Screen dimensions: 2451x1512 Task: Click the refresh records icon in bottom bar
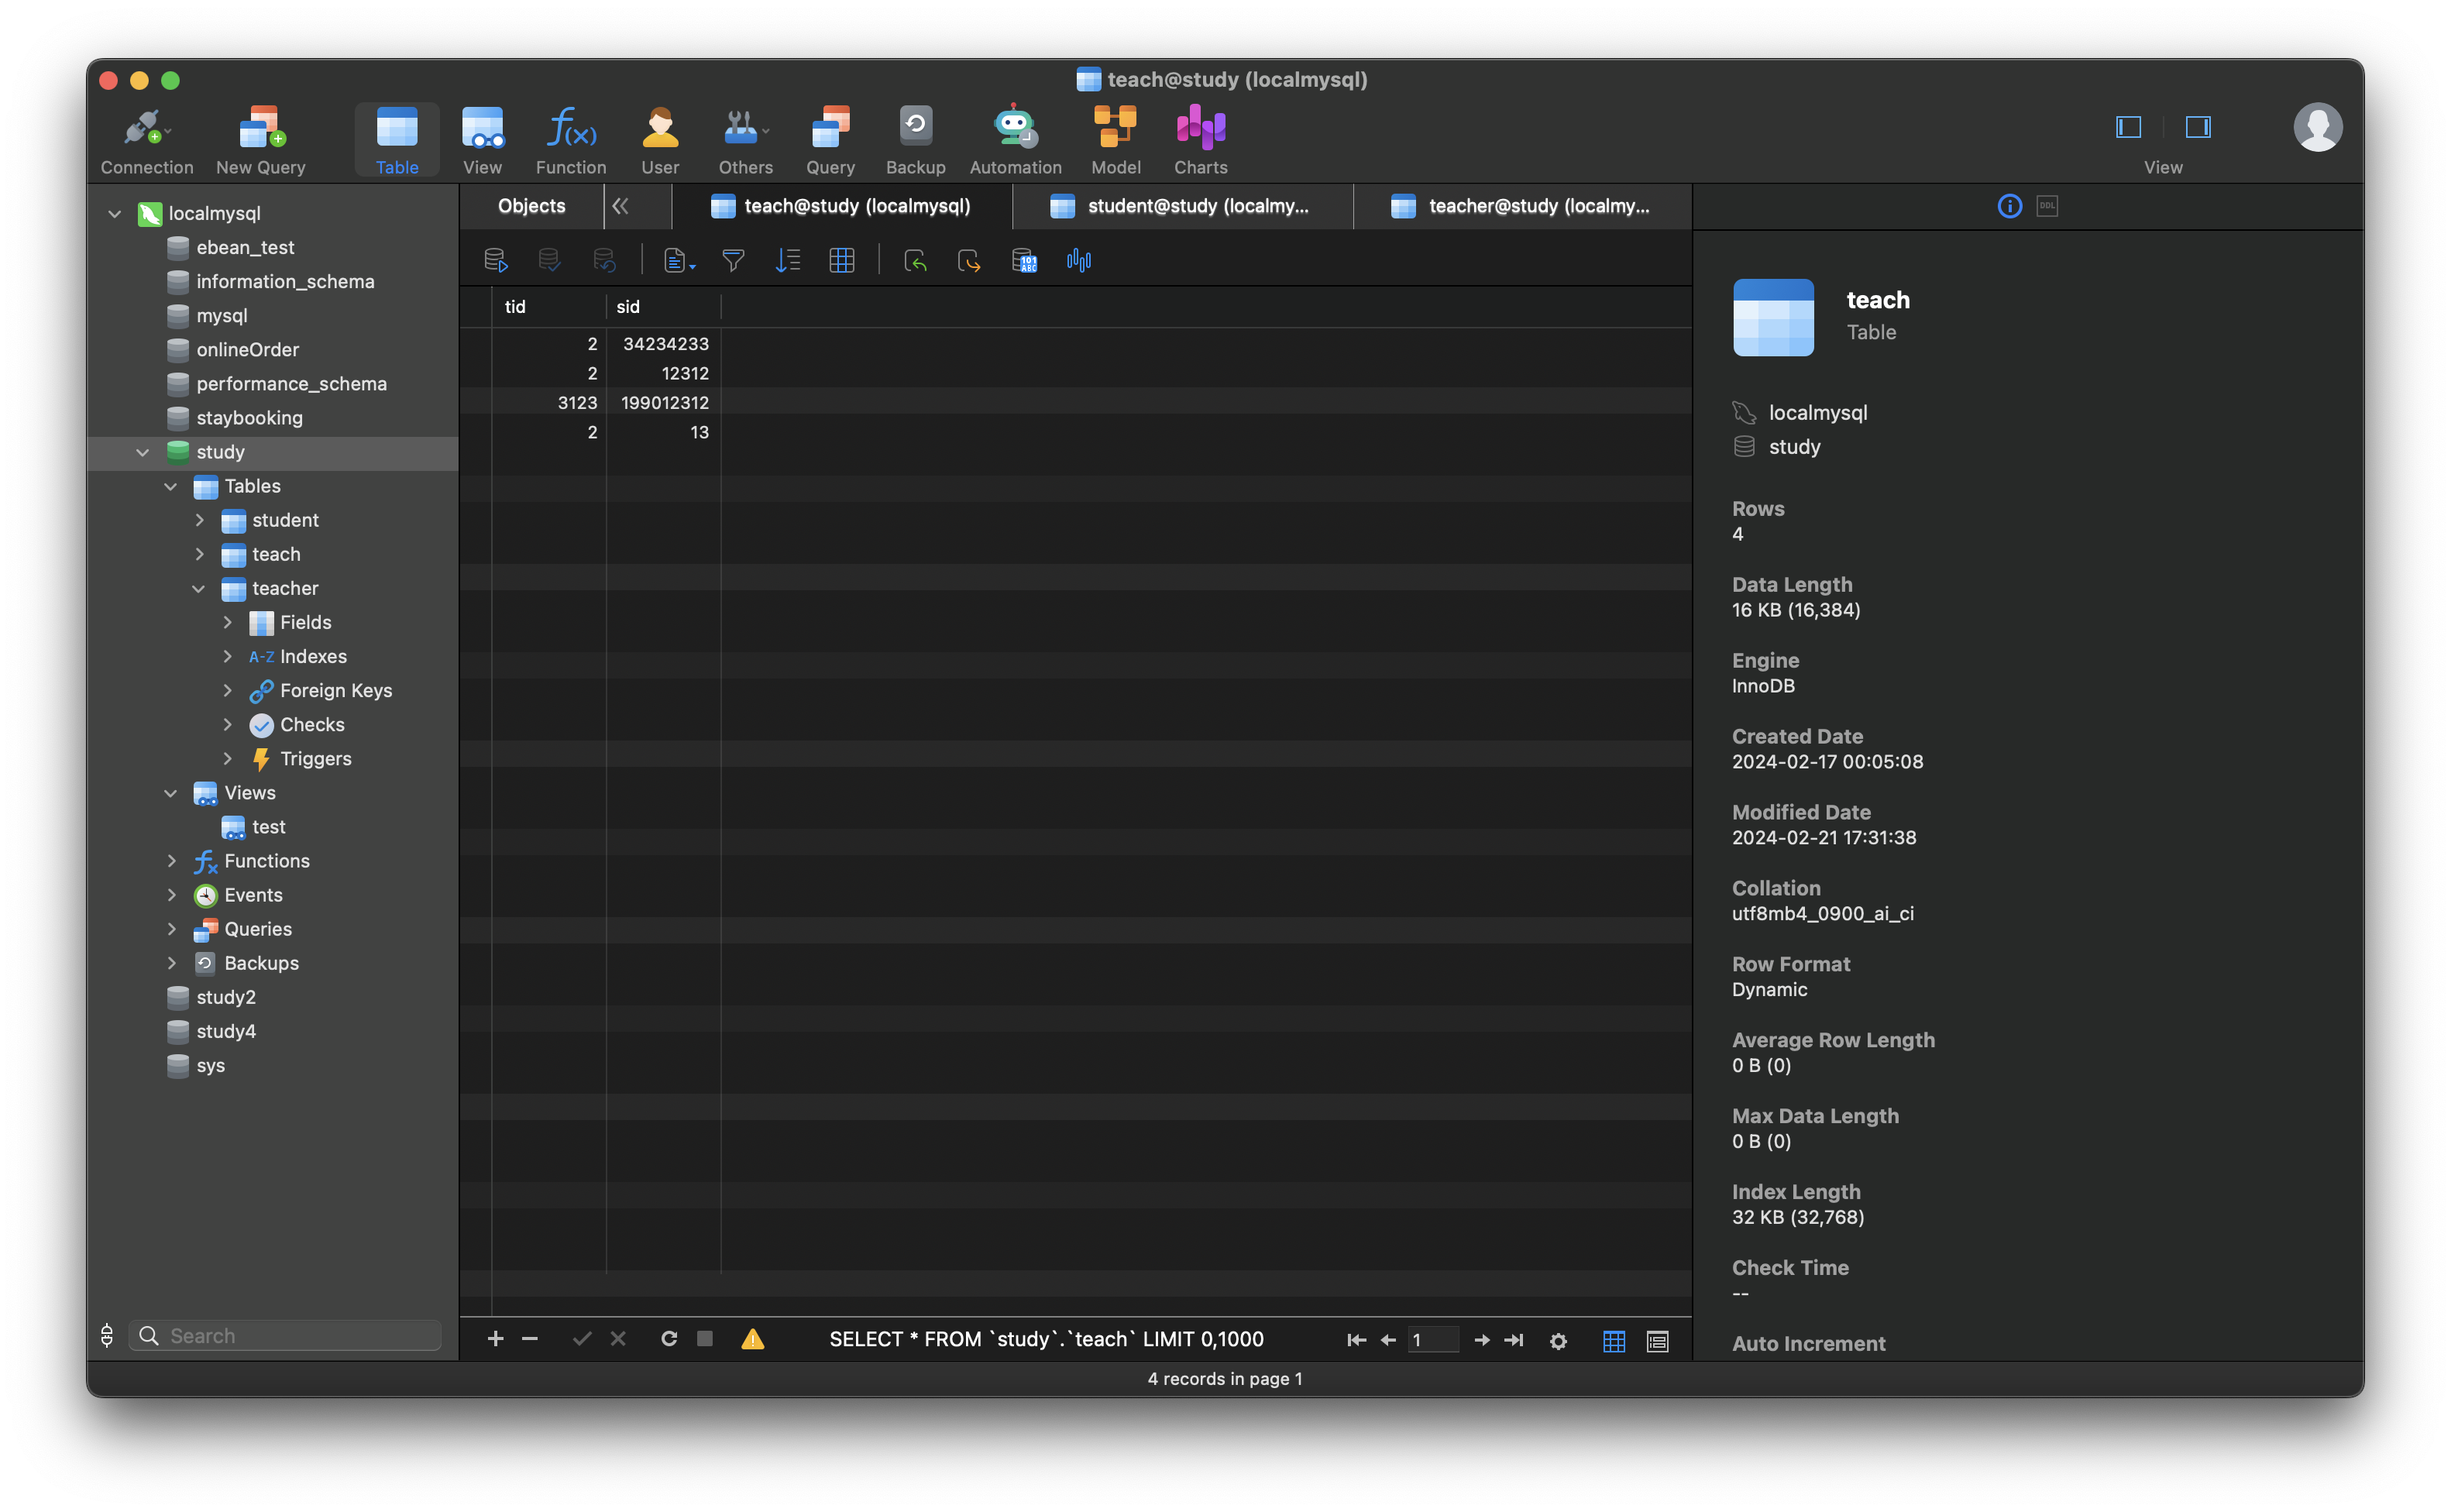pos(667,1338)
